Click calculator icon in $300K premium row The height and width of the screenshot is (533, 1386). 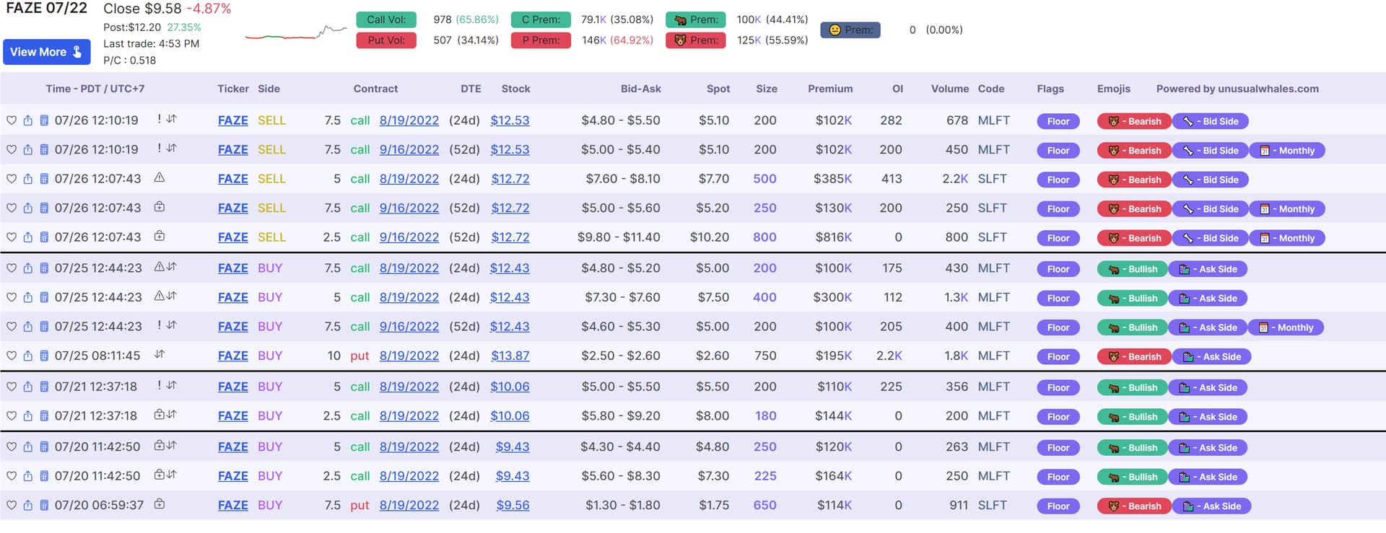(44, 298)
